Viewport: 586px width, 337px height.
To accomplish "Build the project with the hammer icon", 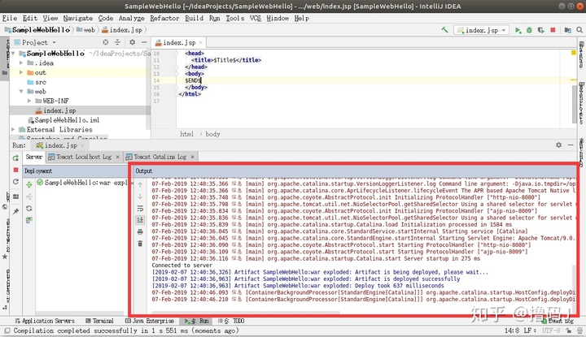I will tap(444, 30).
